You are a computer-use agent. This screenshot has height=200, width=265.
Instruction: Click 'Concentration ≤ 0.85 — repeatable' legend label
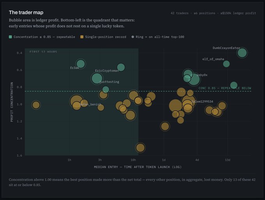click(x=44, y=37)
